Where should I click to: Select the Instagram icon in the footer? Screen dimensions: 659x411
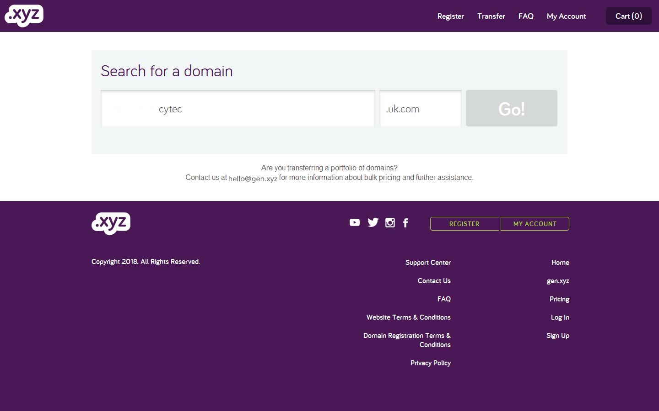coord(390,222)
